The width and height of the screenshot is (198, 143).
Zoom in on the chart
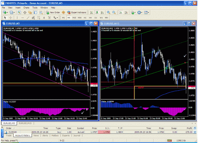[108, 12]
